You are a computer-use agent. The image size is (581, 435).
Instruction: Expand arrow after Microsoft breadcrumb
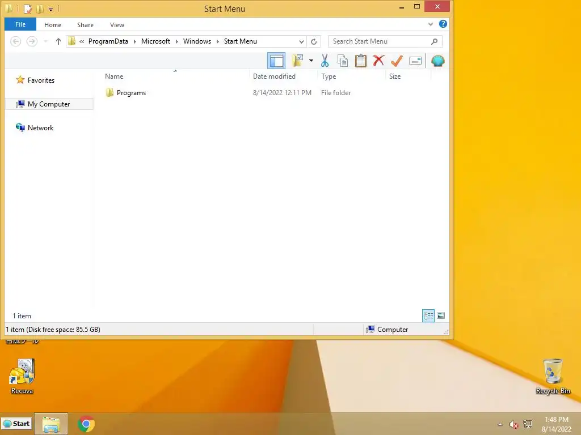click(177, 41)
